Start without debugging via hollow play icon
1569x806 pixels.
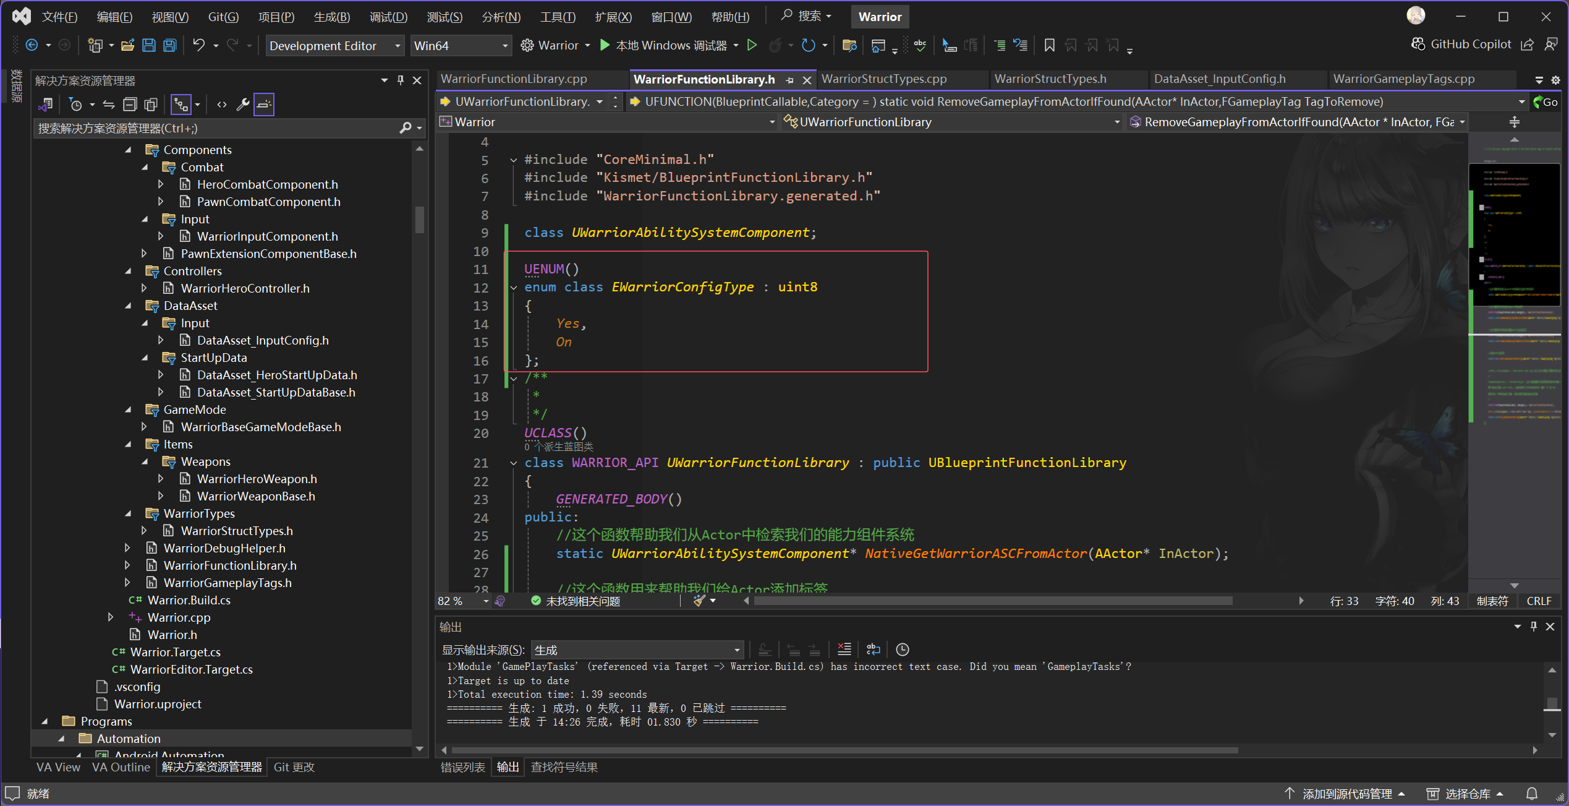[x=752, y=45]
